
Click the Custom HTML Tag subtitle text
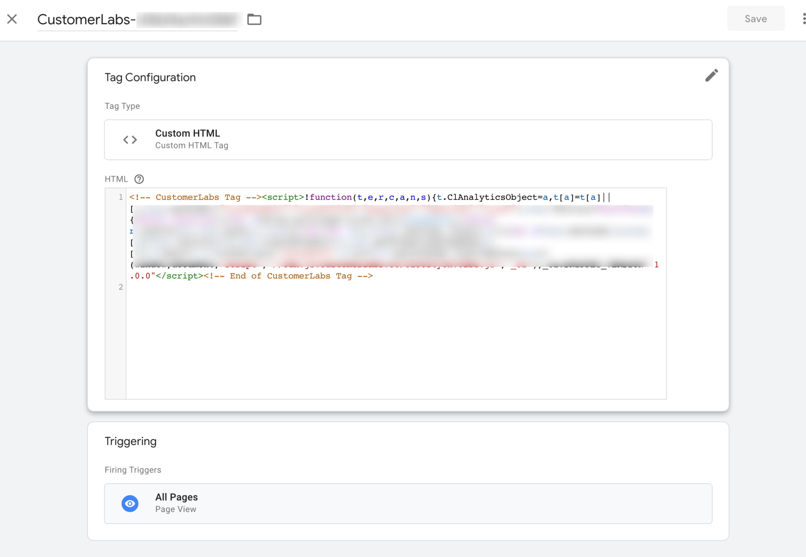(191, 145)
